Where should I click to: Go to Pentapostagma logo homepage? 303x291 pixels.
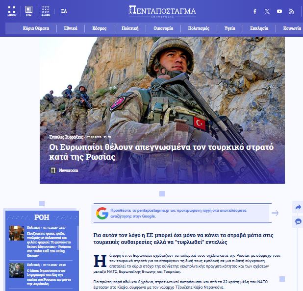point(162,11)
